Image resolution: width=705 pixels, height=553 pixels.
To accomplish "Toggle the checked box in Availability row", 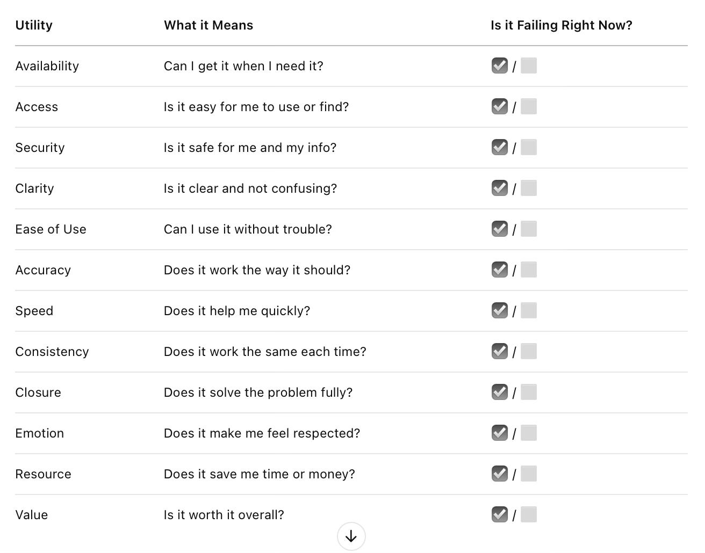I will (500, 66).
